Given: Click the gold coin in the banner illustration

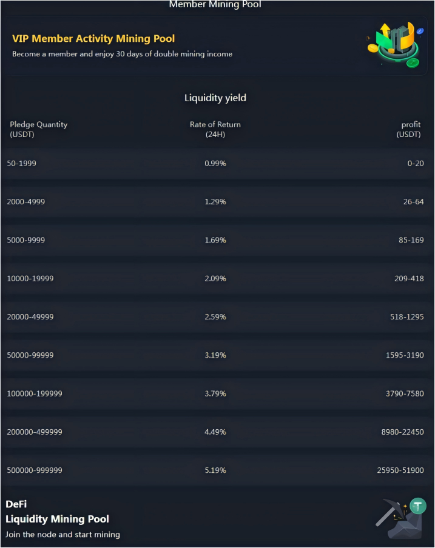Looking at the screenshot, I should click(373, 48).
